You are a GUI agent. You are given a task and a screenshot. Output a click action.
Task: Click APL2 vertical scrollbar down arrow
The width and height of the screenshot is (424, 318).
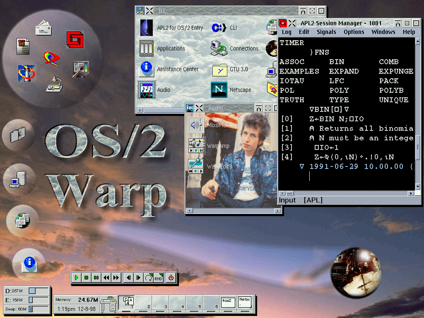tap(417, 187)
